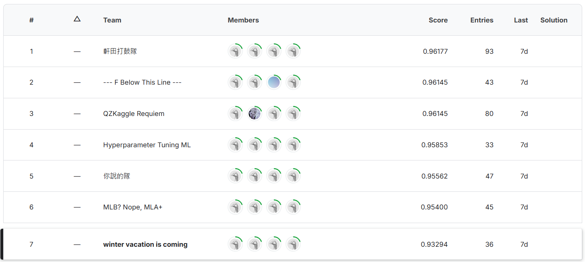Click the rank change triangle column icon
Screen dimensions: 585x262
pos(77,19)
